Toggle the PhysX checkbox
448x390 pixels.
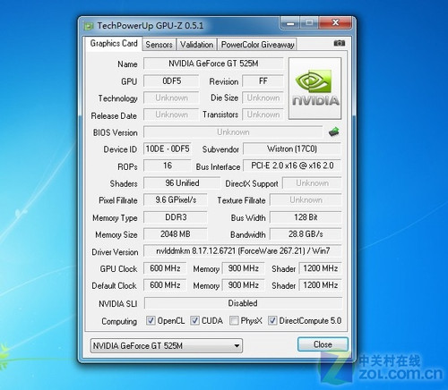point(234,321)
